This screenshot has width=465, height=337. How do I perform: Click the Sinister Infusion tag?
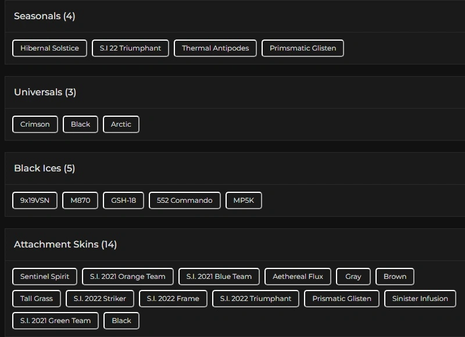(x=420, y=299)
